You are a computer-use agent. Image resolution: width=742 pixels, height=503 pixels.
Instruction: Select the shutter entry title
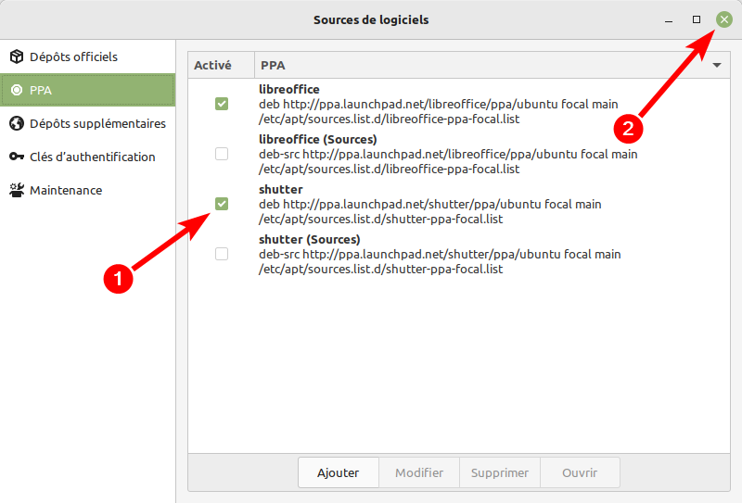[x=281, y=189]
